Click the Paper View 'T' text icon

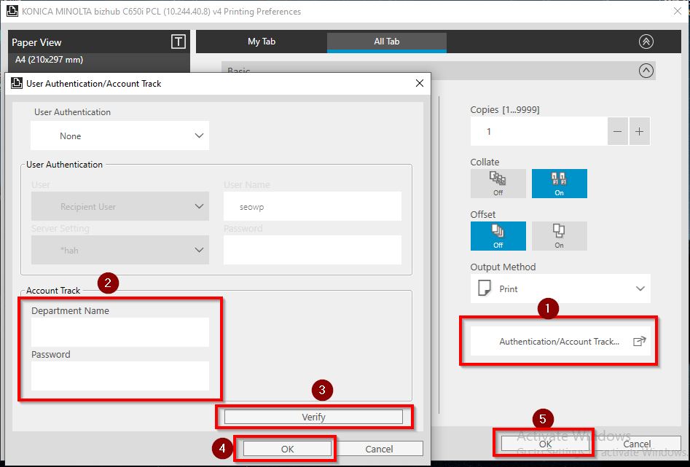pos(178,42)
